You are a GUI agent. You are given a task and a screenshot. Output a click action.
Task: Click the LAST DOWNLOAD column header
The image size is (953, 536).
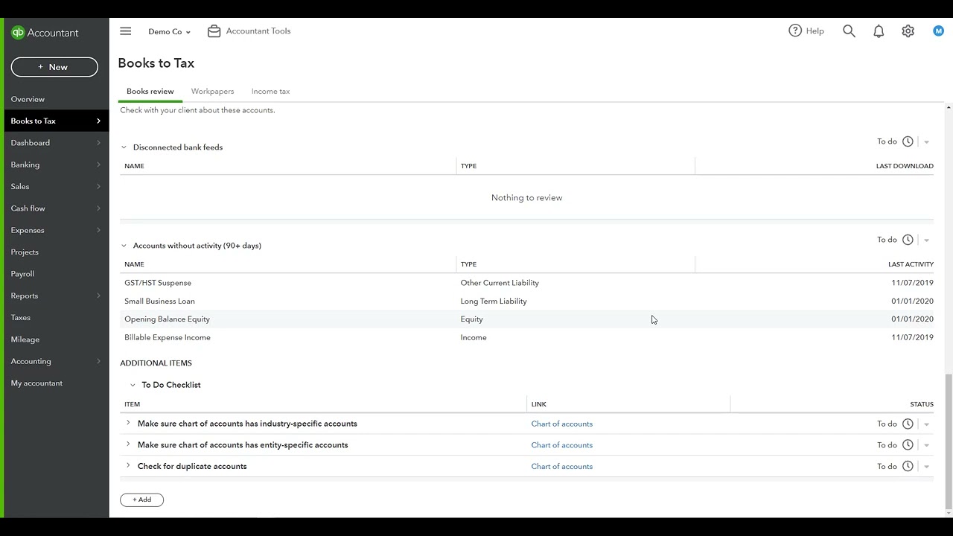905,166
